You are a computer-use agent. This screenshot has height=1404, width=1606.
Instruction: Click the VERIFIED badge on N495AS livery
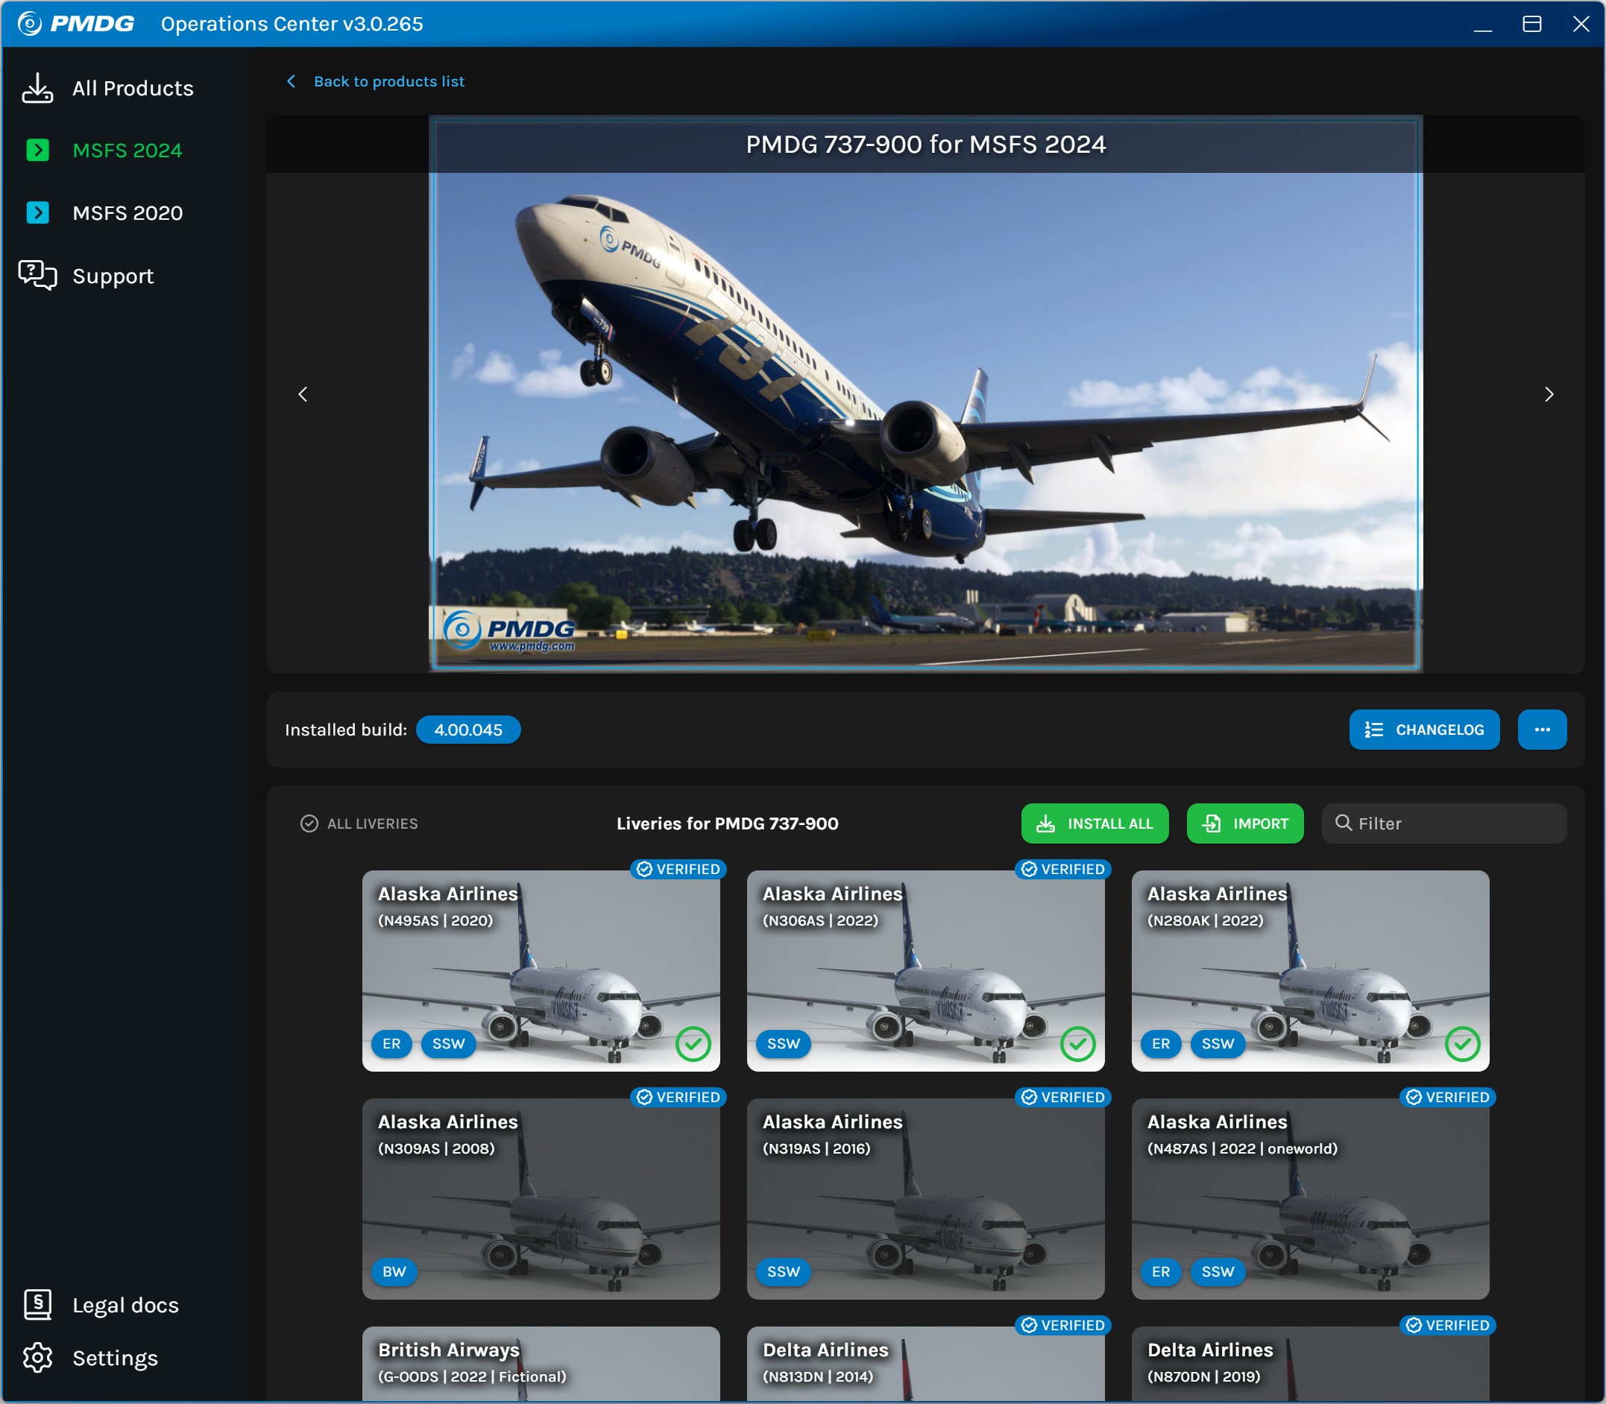(x=678, y=869)
